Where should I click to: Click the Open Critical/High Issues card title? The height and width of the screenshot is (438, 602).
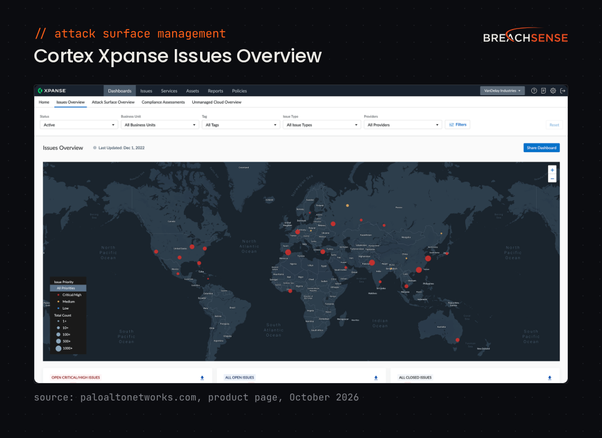coord(76,378)
